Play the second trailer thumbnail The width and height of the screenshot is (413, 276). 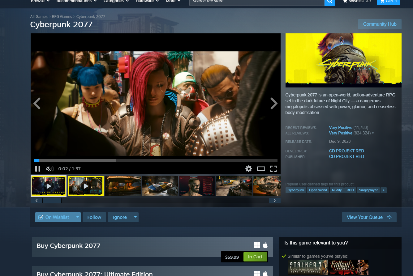tap(86, 186)
